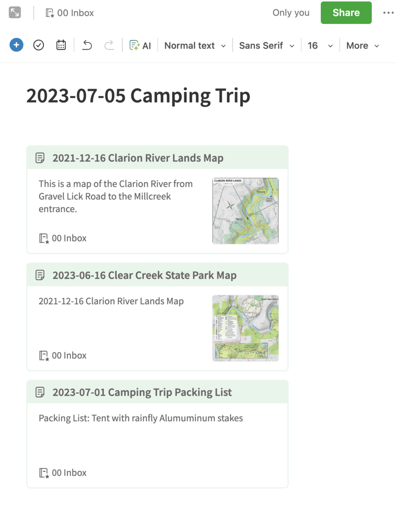
Task: Insert a calendar event using the calendar icon
Action: tap(61, 45)
